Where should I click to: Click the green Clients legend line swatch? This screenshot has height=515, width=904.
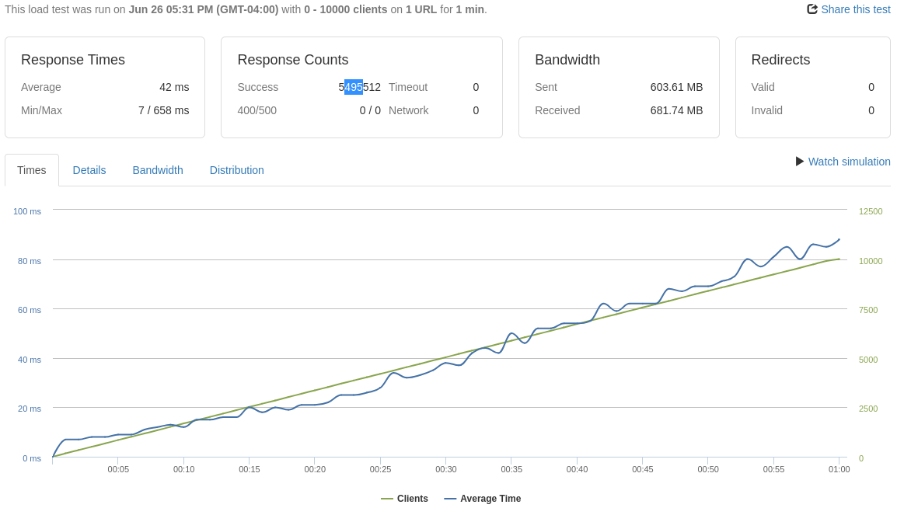(387, 499)
